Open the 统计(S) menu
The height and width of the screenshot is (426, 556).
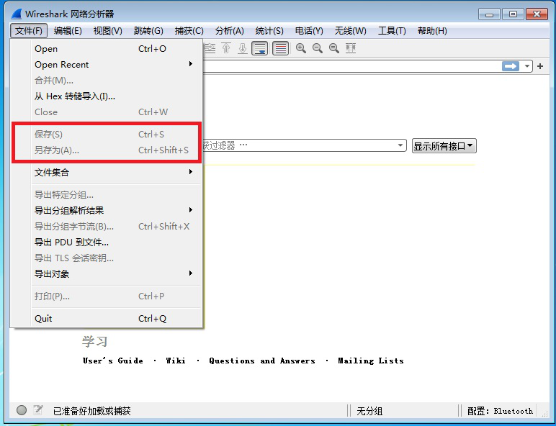coord(269,31)
